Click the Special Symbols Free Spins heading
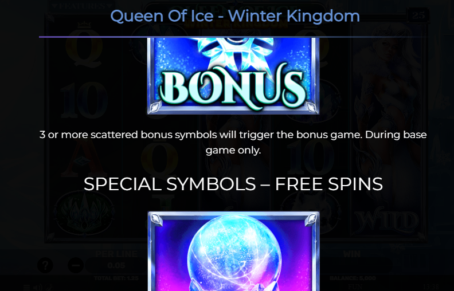454x291 pixels. coord(233,184)
